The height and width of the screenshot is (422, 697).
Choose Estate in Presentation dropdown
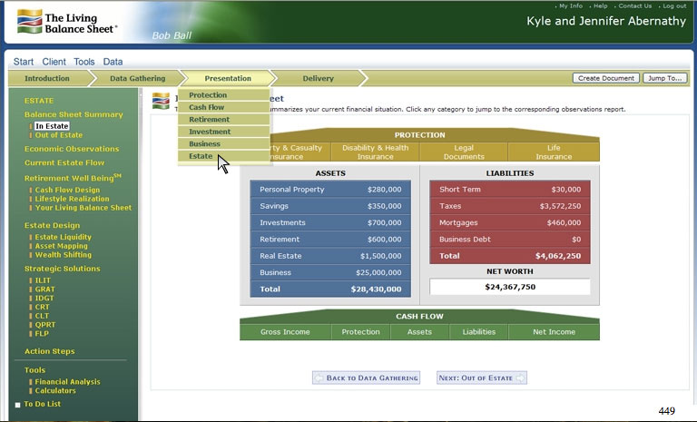(x=223, y=156)
